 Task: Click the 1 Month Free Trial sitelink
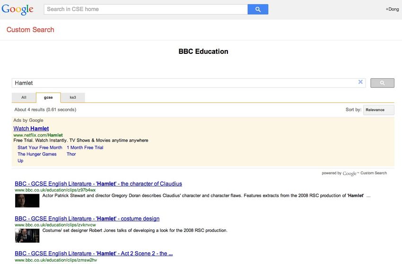pos(85,147)
